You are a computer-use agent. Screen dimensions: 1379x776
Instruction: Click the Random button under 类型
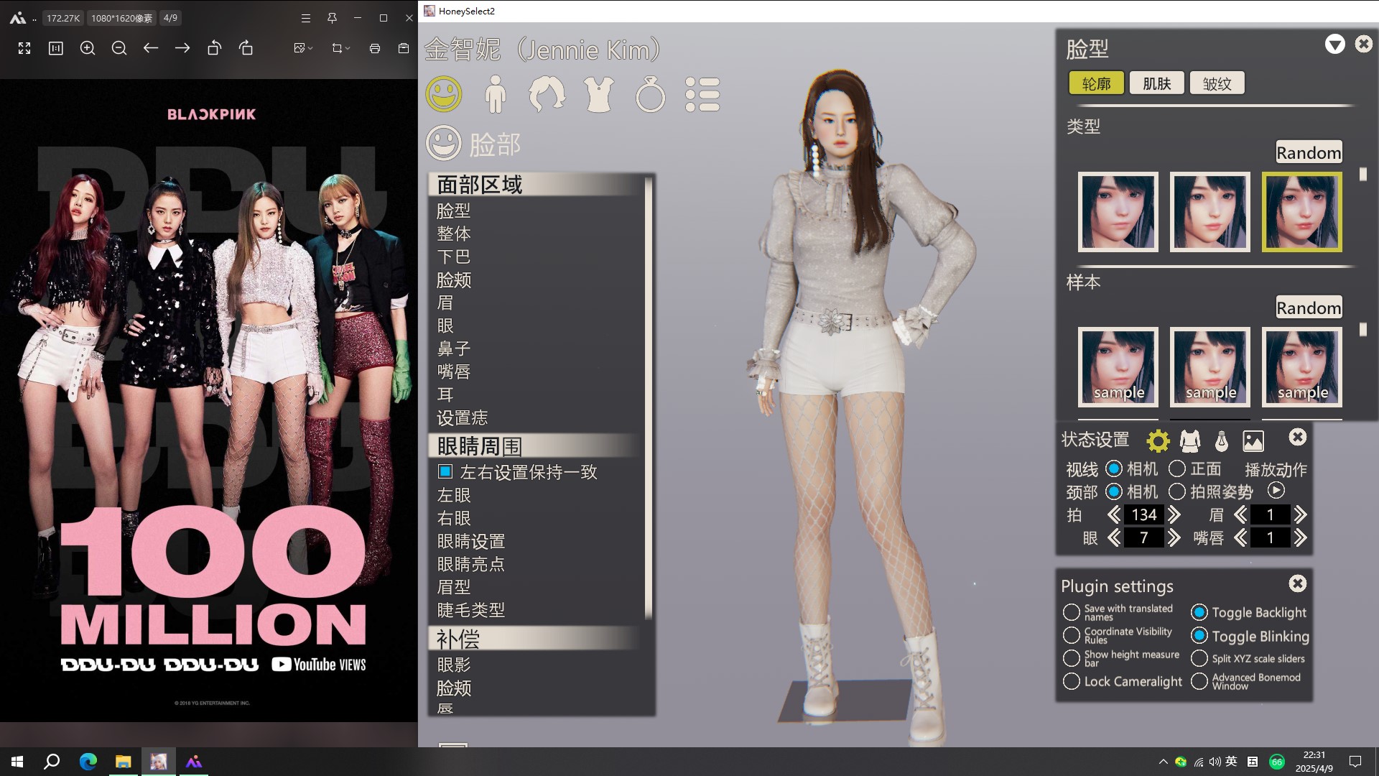pos(1308,152)
